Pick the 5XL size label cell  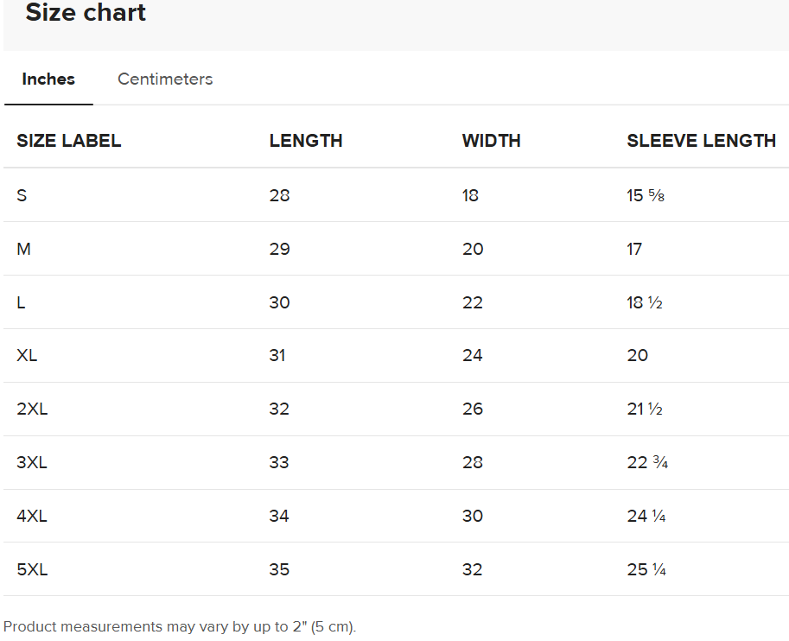[x=32, y=569]
